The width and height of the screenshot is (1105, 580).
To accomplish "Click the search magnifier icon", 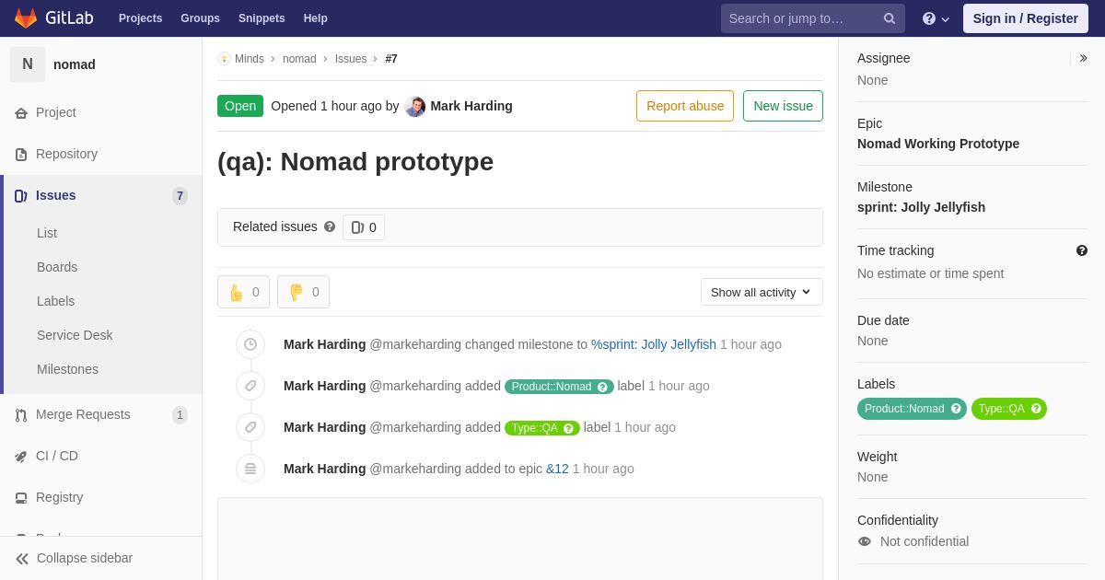I will coord(890,18).
